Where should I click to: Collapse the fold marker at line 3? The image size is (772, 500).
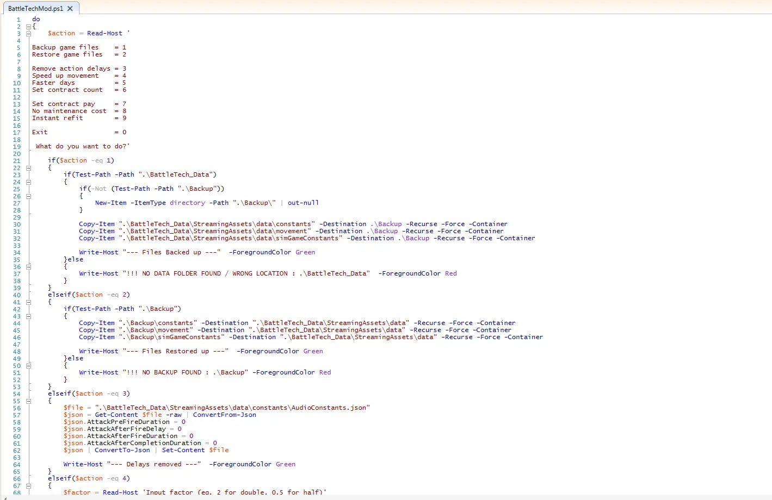pyautogui.click(x=28, y=34)
